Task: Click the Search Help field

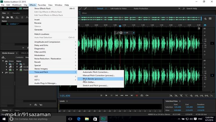Action: 192,9
